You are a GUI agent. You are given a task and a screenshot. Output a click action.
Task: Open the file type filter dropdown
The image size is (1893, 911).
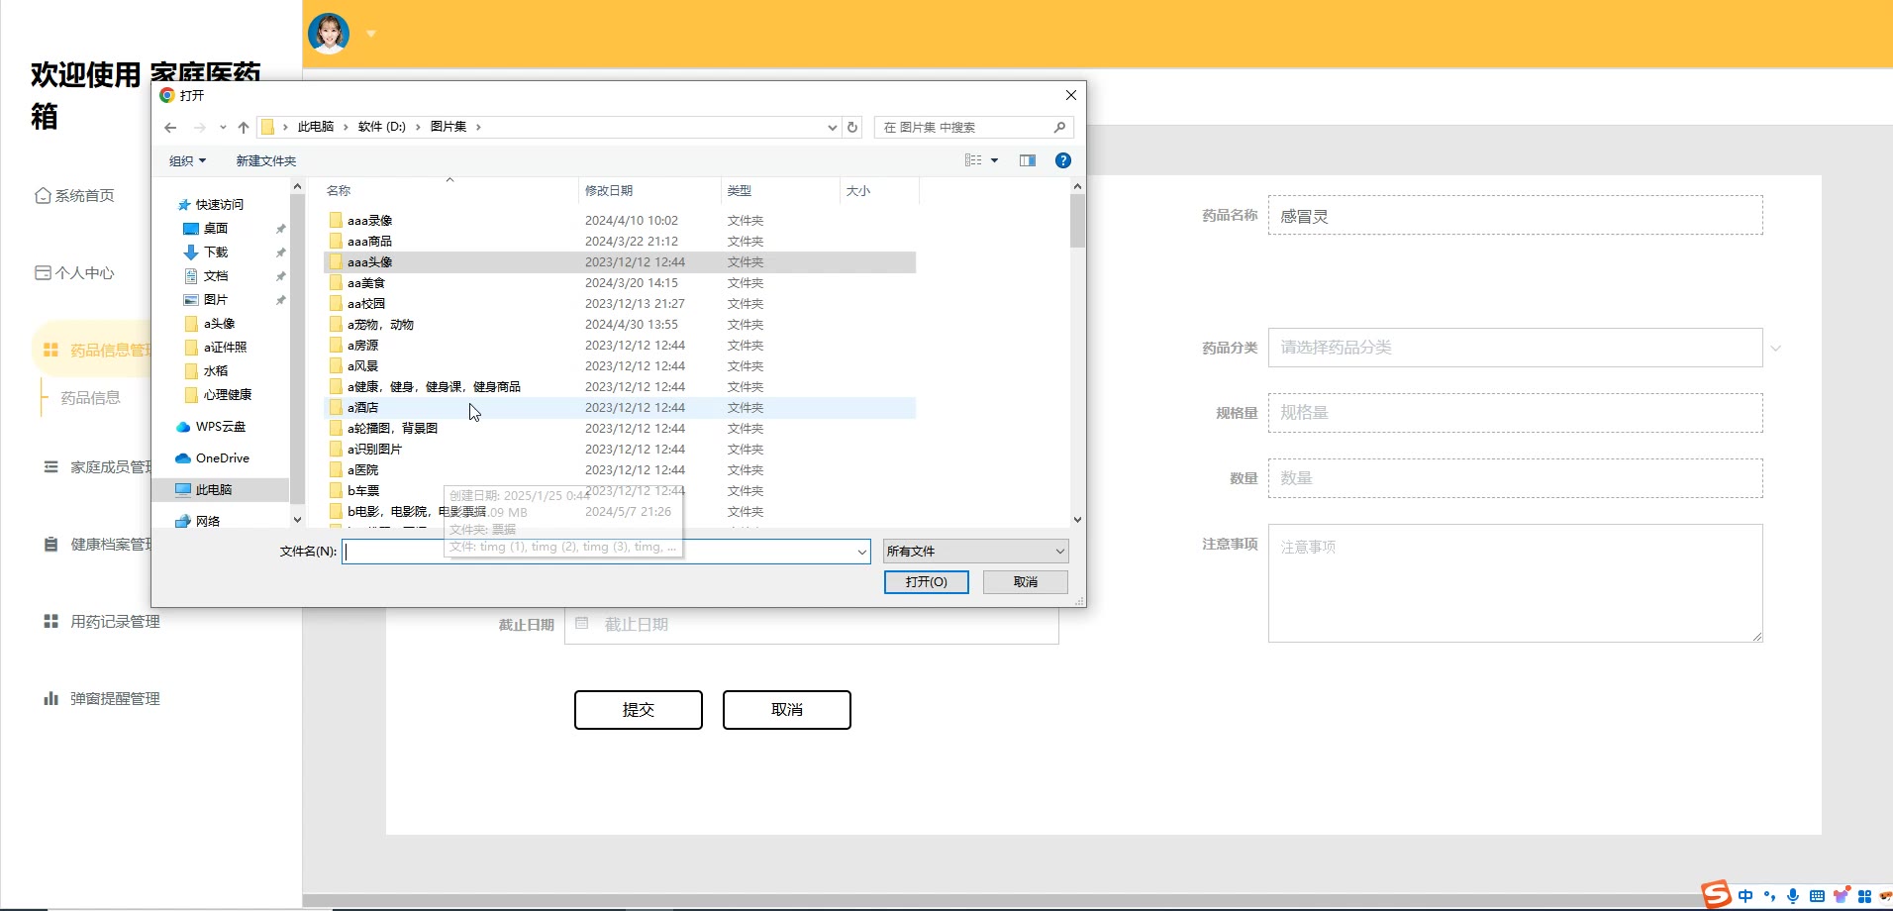975,552
